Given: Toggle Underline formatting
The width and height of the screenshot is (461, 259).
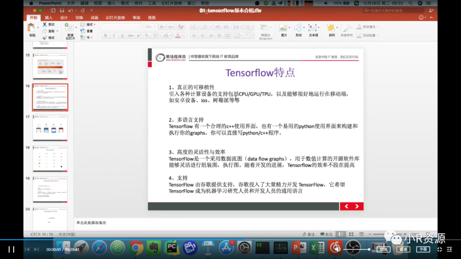Looking at the screenshot, I should [122, 35].
